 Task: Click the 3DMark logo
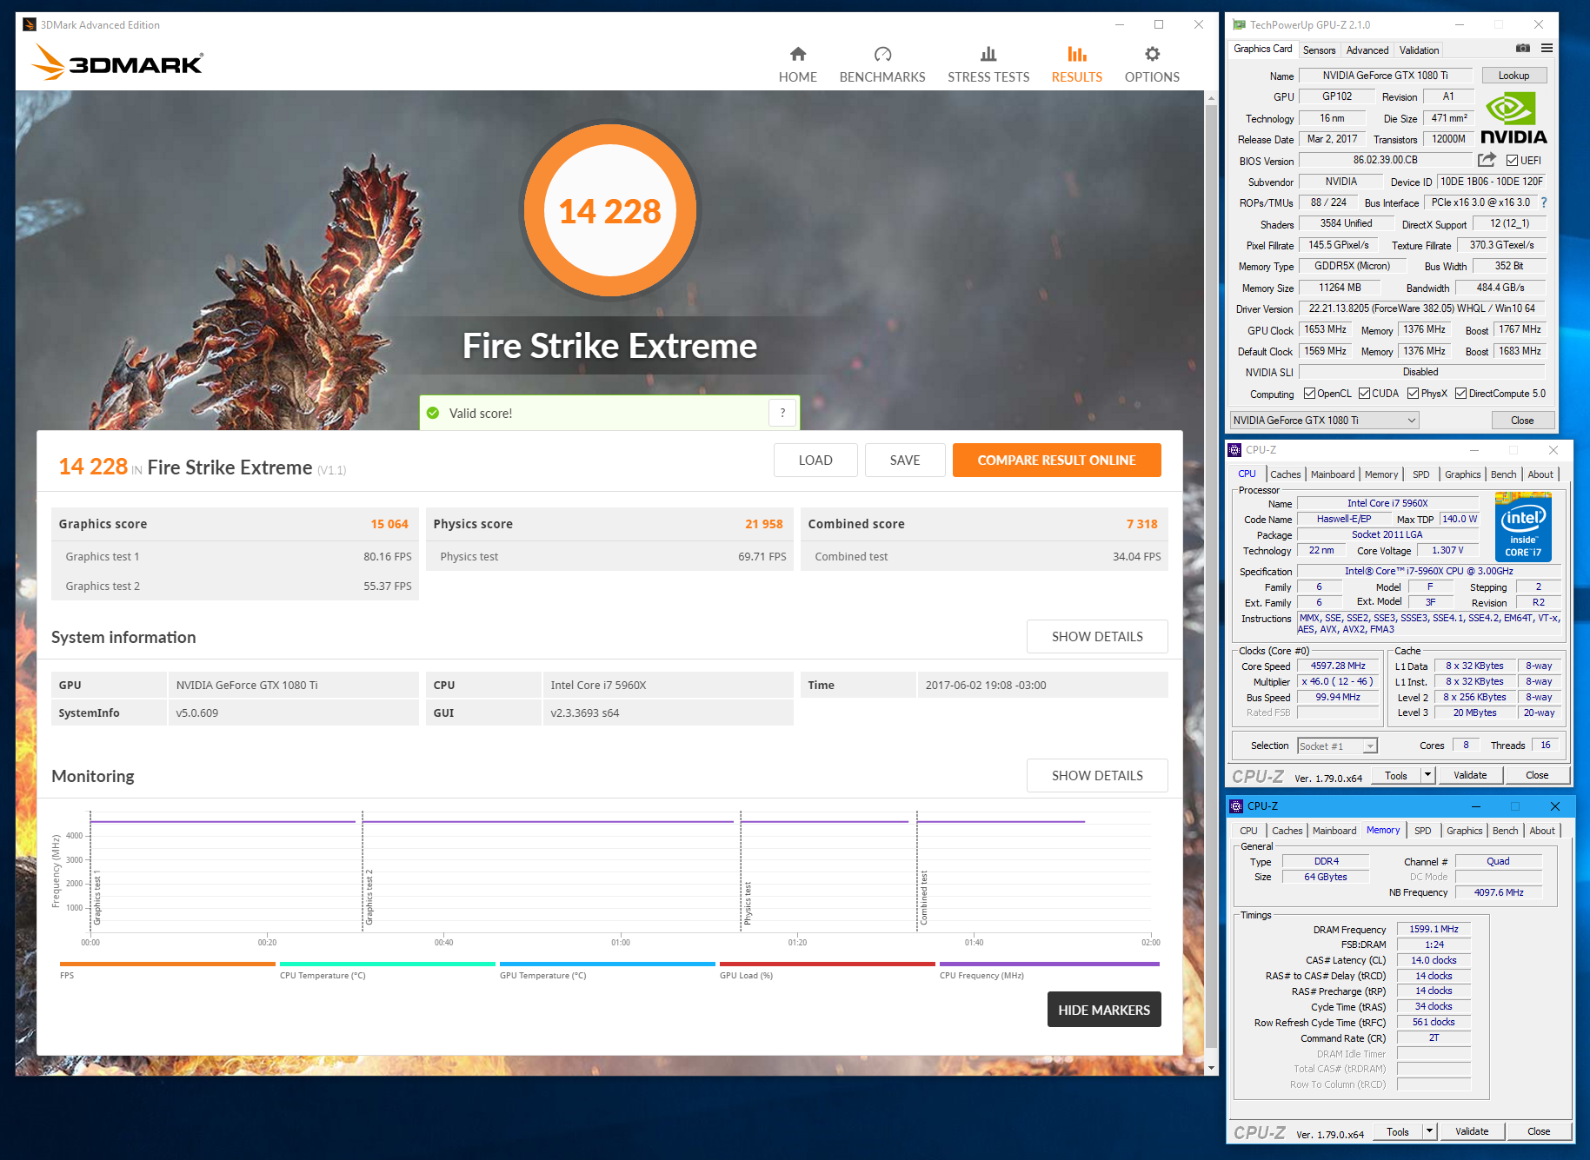117,63
